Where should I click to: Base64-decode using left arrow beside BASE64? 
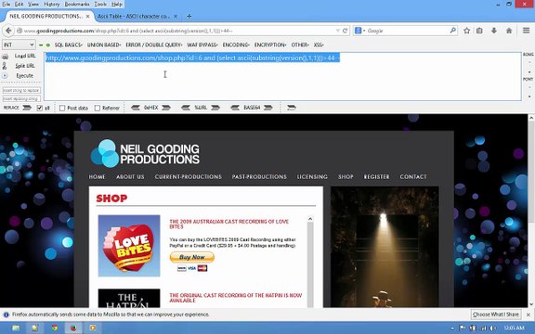[235, 108]
